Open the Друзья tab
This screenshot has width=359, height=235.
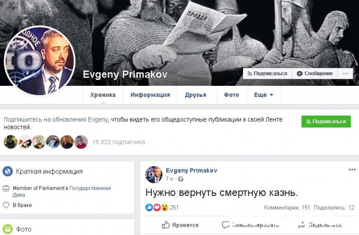(196, 95)
